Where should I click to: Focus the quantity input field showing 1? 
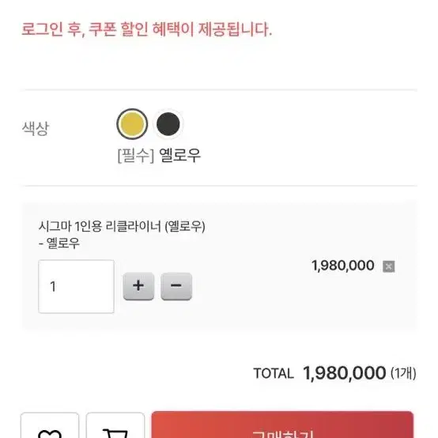pyautogui.click(x=76, y=286)
